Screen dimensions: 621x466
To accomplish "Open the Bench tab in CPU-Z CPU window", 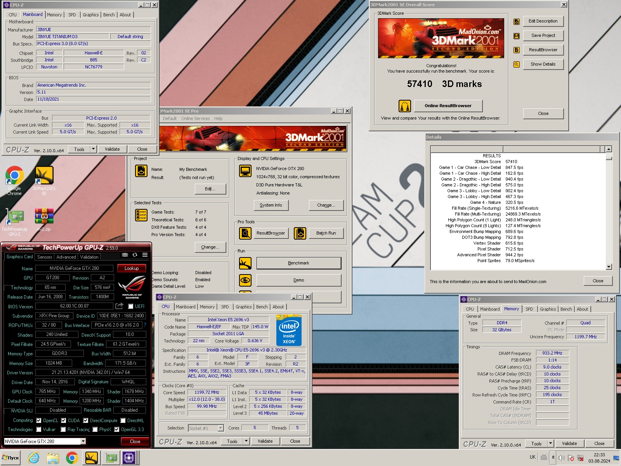I will tap(262, 307).
